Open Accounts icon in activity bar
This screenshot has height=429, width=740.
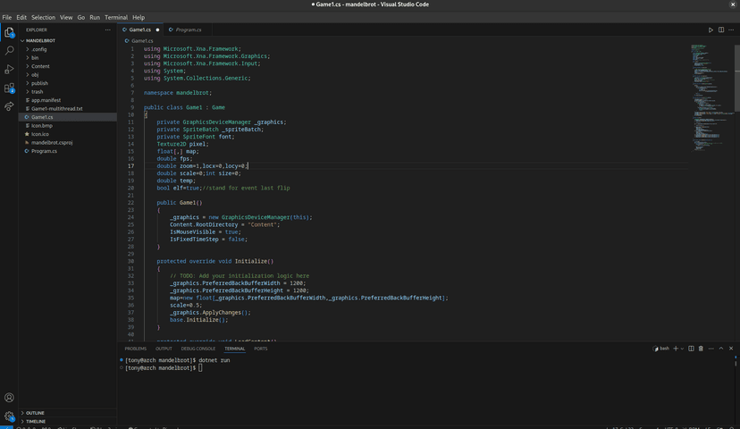point(10,398)
